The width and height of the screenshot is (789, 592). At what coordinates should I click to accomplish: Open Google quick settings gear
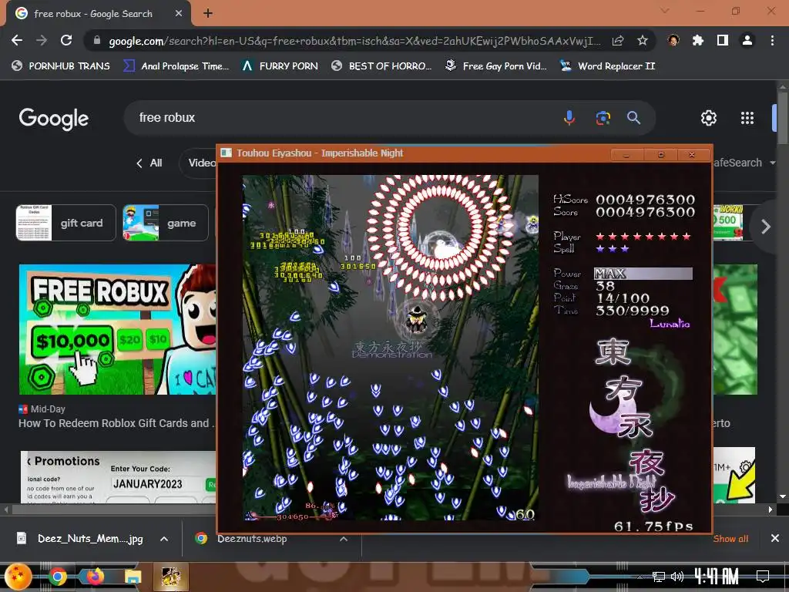point(709,118)
